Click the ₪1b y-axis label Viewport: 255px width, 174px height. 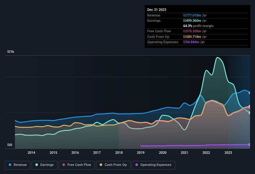pyautogui.click(x=11, y=52)
